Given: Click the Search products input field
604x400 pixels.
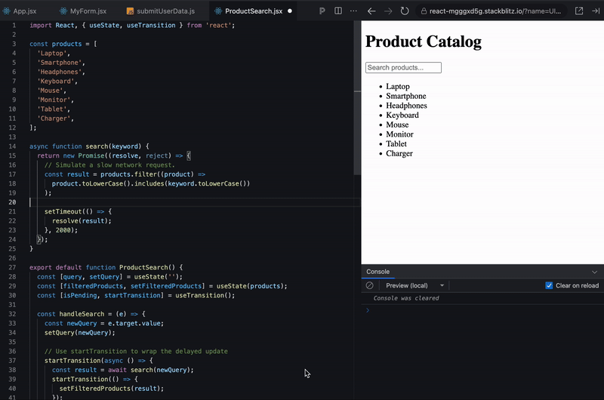Looking at the screenshot, I should point(403,67).
